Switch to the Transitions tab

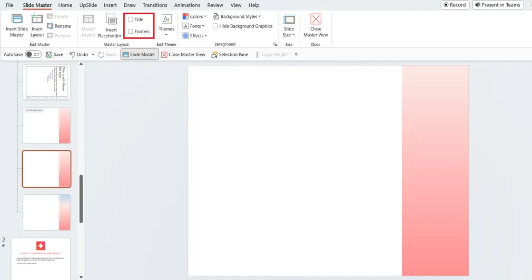click(x=155, y=5)
